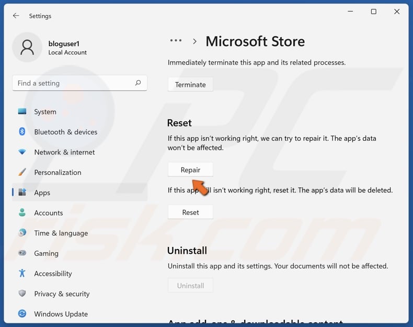Select Apps category label

pos(42,193)
